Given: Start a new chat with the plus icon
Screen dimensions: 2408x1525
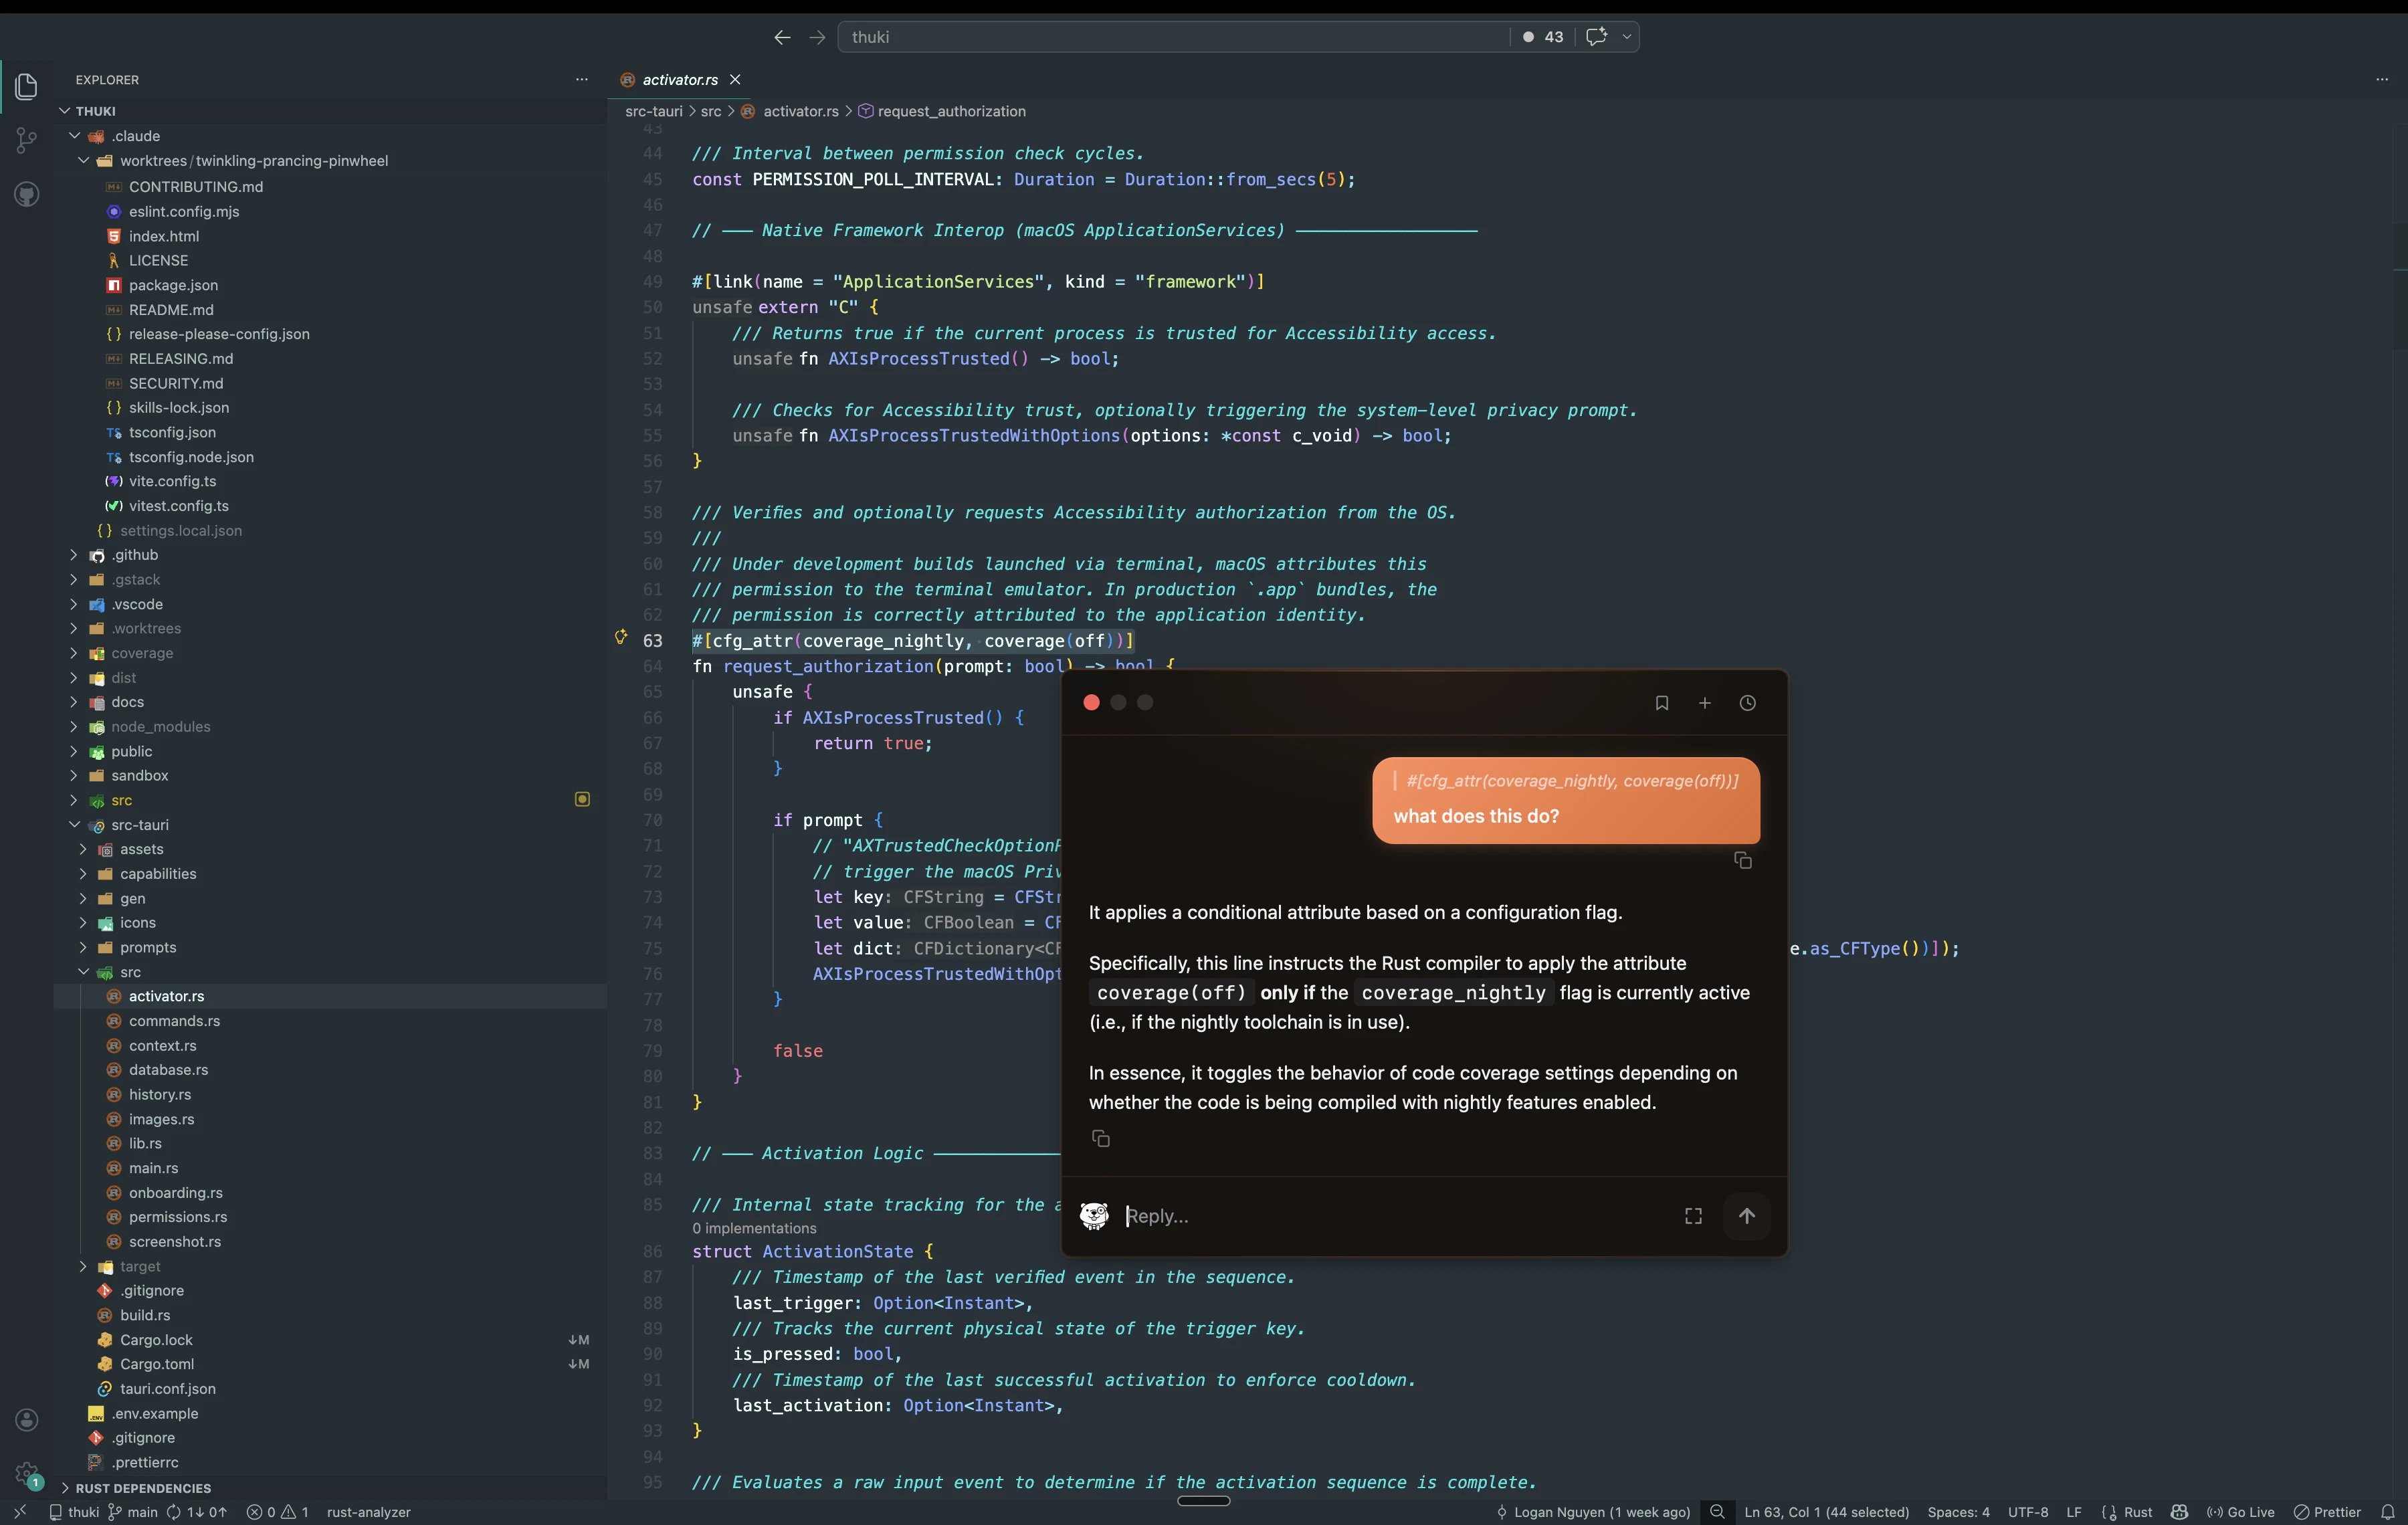Looking at the screenshot, I should tap(1704, 703).
